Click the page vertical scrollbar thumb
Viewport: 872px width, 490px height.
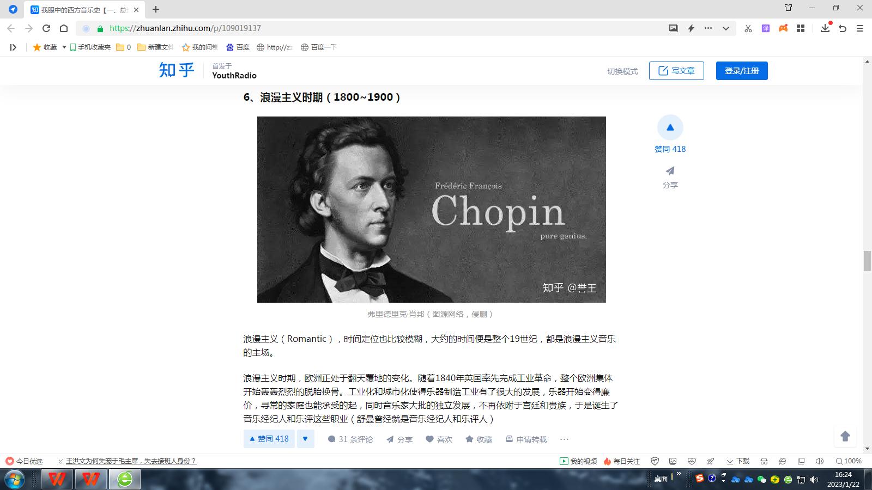[x=867, y=261]
